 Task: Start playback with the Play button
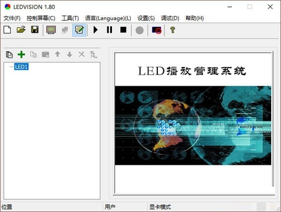pos(96,30)
